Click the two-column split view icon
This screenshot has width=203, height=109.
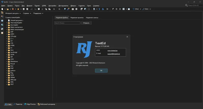point(129,9)
